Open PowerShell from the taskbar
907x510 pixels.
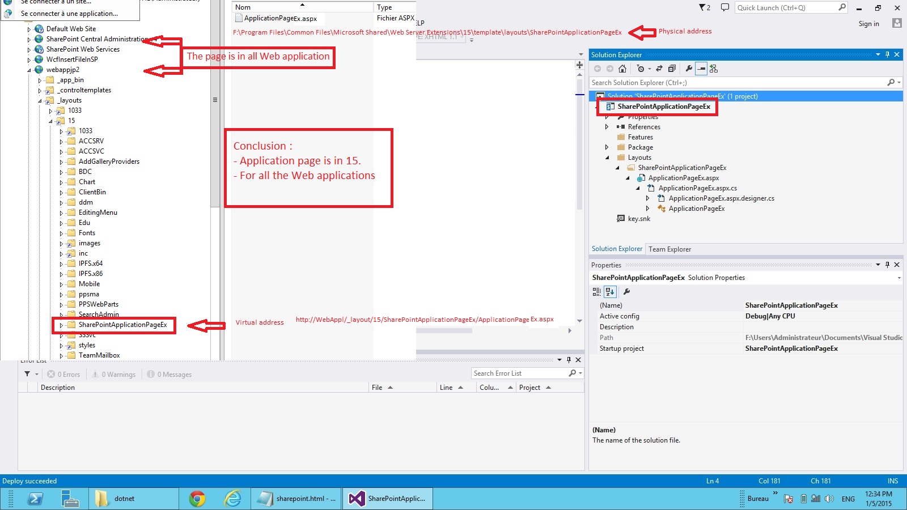pos(35,499)
